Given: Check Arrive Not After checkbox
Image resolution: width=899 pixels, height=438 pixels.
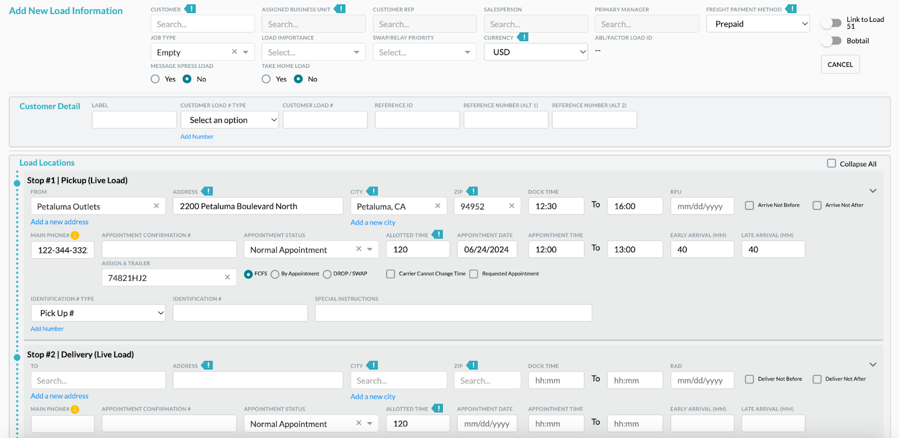Looking at the screenshot, I should pos(817,206).
